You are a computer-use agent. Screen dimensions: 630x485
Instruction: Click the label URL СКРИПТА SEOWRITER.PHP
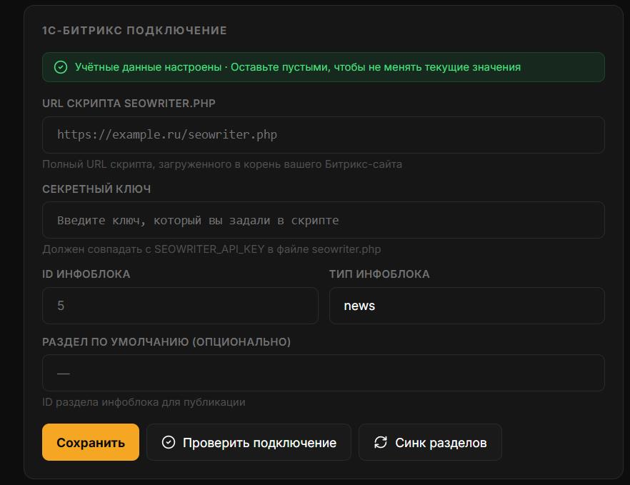pyautogui.click(x=129, y=104)
